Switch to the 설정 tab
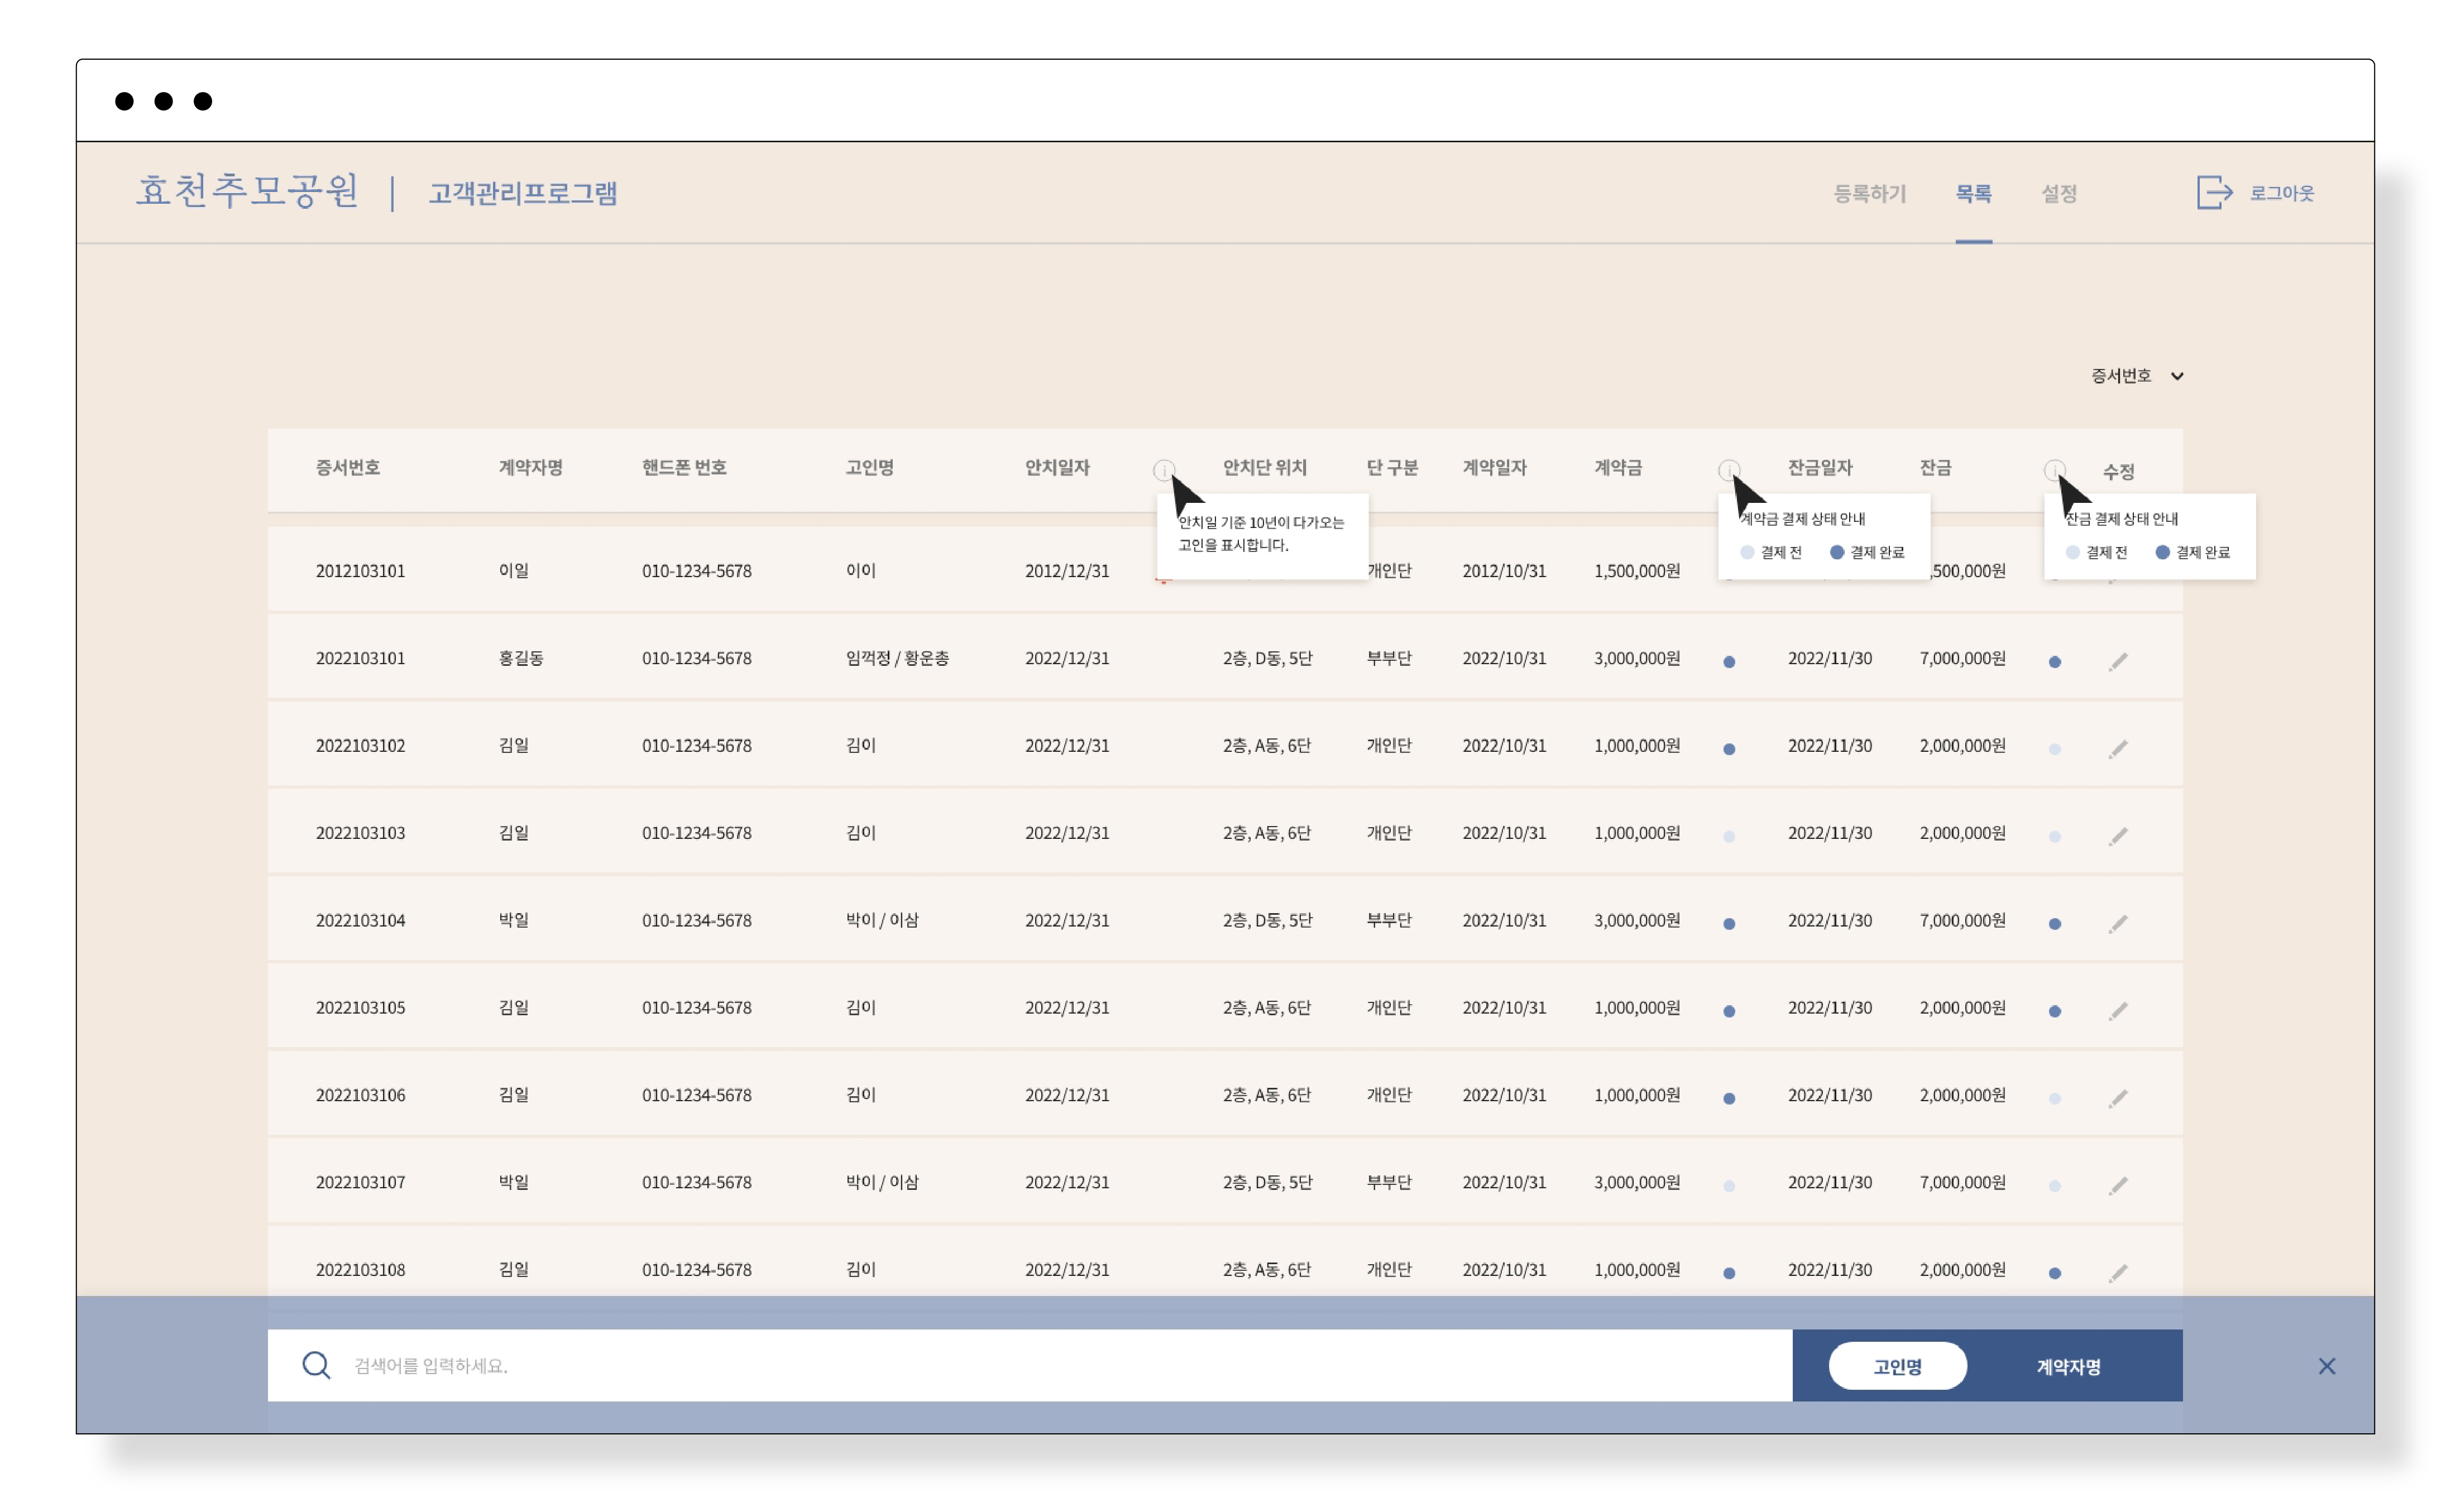The image size is (2451, 1512). point(2059,193)
